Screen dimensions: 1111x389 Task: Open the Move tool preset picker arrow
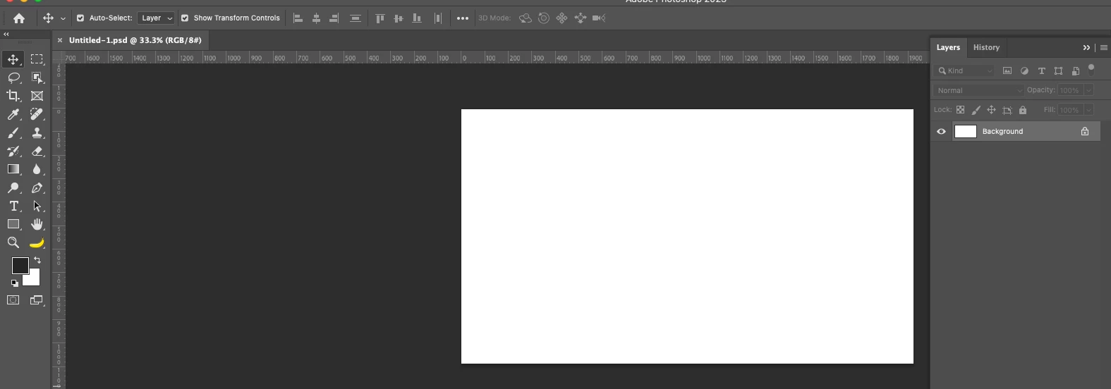63,19
